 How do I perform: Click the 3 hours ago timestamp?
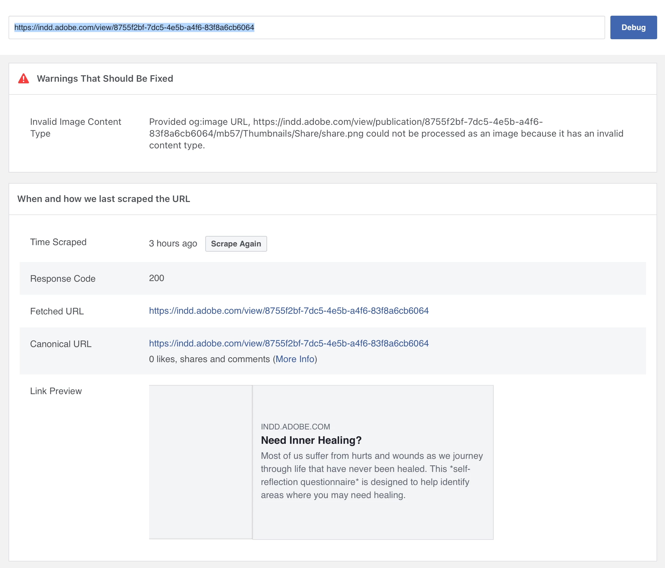[173, 243]
